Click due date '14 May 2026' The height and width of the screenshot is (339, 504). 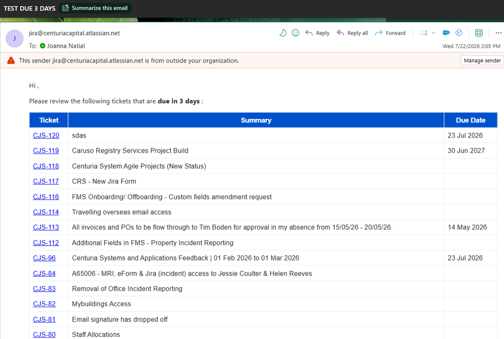pyautogui.click(x=467, y=227)
